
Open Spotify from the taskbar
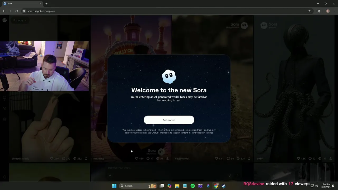(x=193, y=186)
